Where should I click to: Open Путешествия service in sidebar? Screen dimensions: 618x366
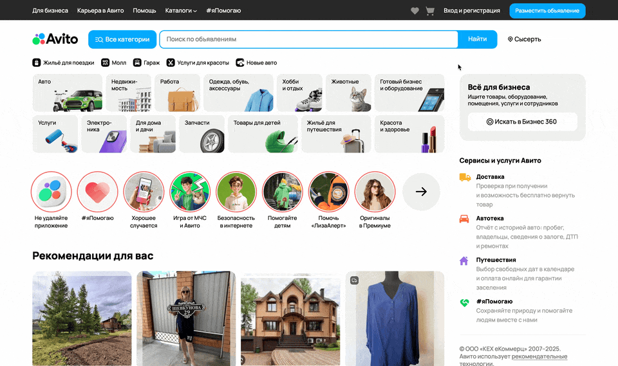tap(496, 260)
